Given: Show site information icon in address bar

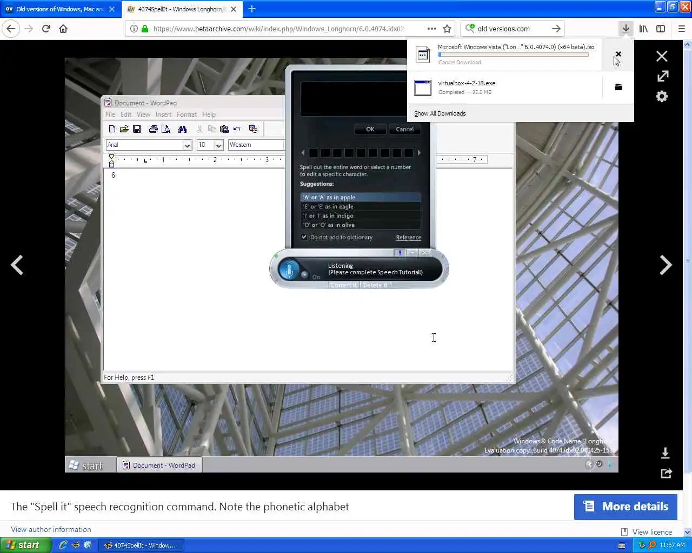Looking at the screenshot, I should coord(134,29).
